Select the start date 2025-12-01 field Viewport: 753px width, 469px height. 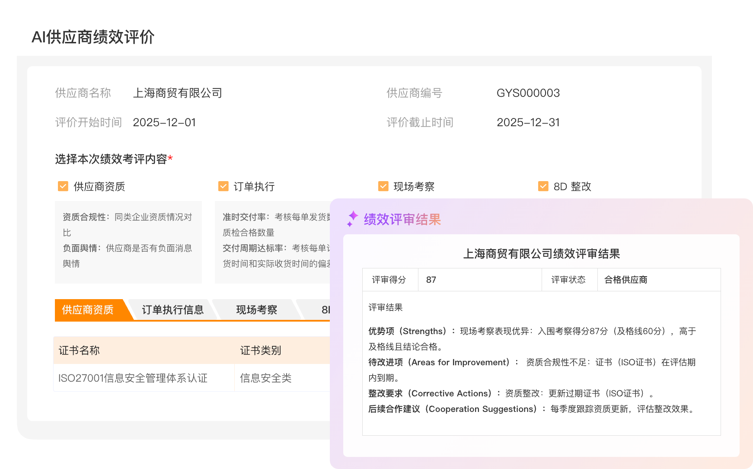164,122
